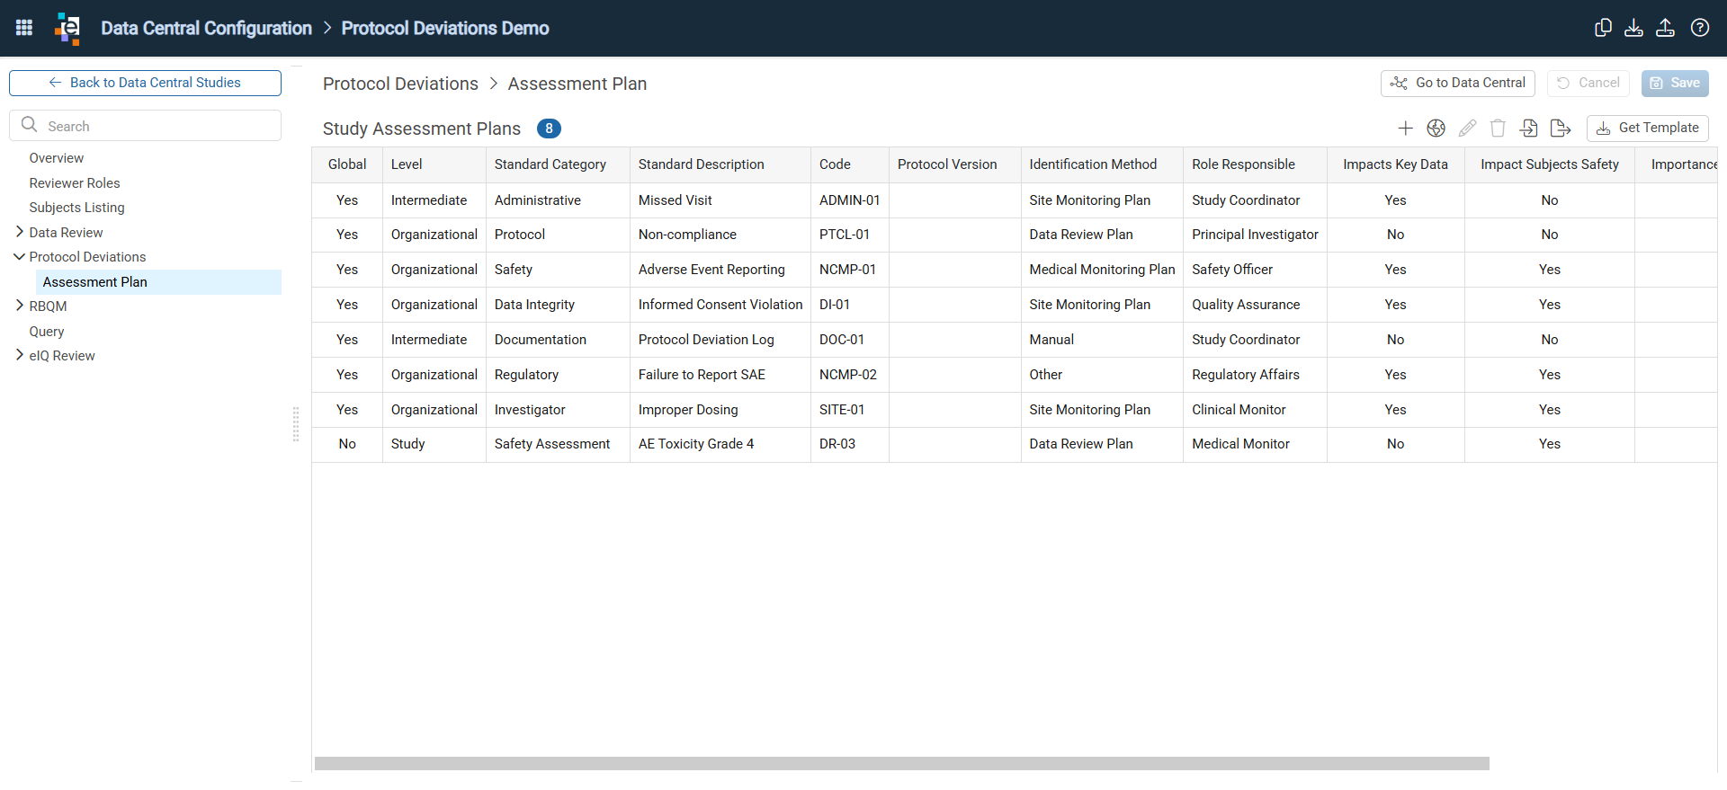Sort by Standard Category column header

point(558,164)
